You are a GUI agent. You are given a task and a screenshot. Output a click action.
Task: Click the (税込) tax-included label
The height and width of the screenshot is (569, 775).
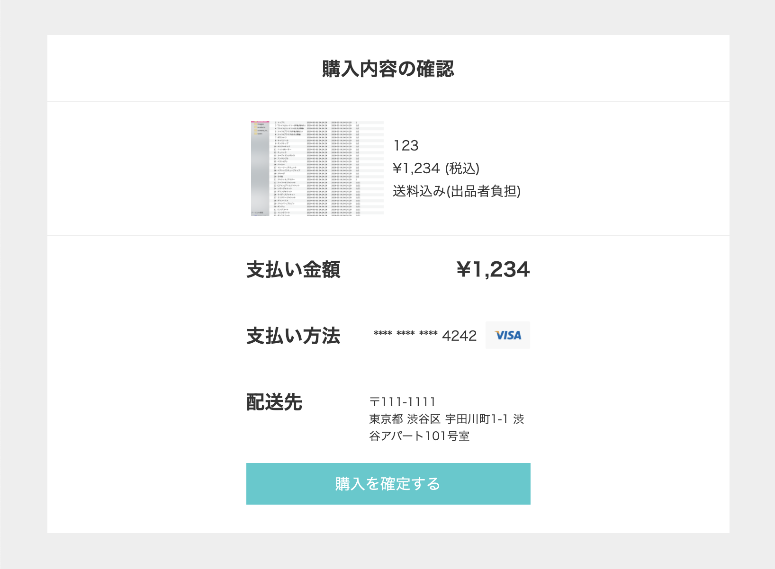(462, 168)
